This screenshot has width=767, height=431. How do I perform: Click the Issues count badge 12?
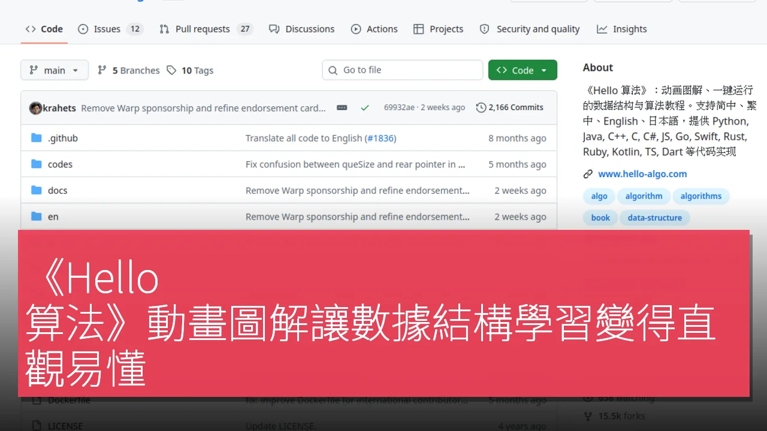(135, 29)
